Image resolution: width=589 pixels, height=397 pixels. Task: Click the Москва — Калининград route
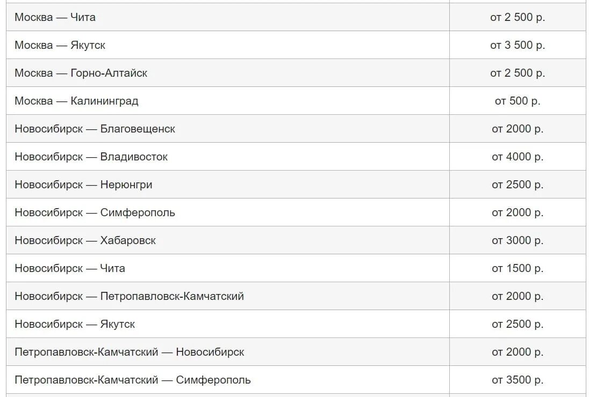coord(76,101)
